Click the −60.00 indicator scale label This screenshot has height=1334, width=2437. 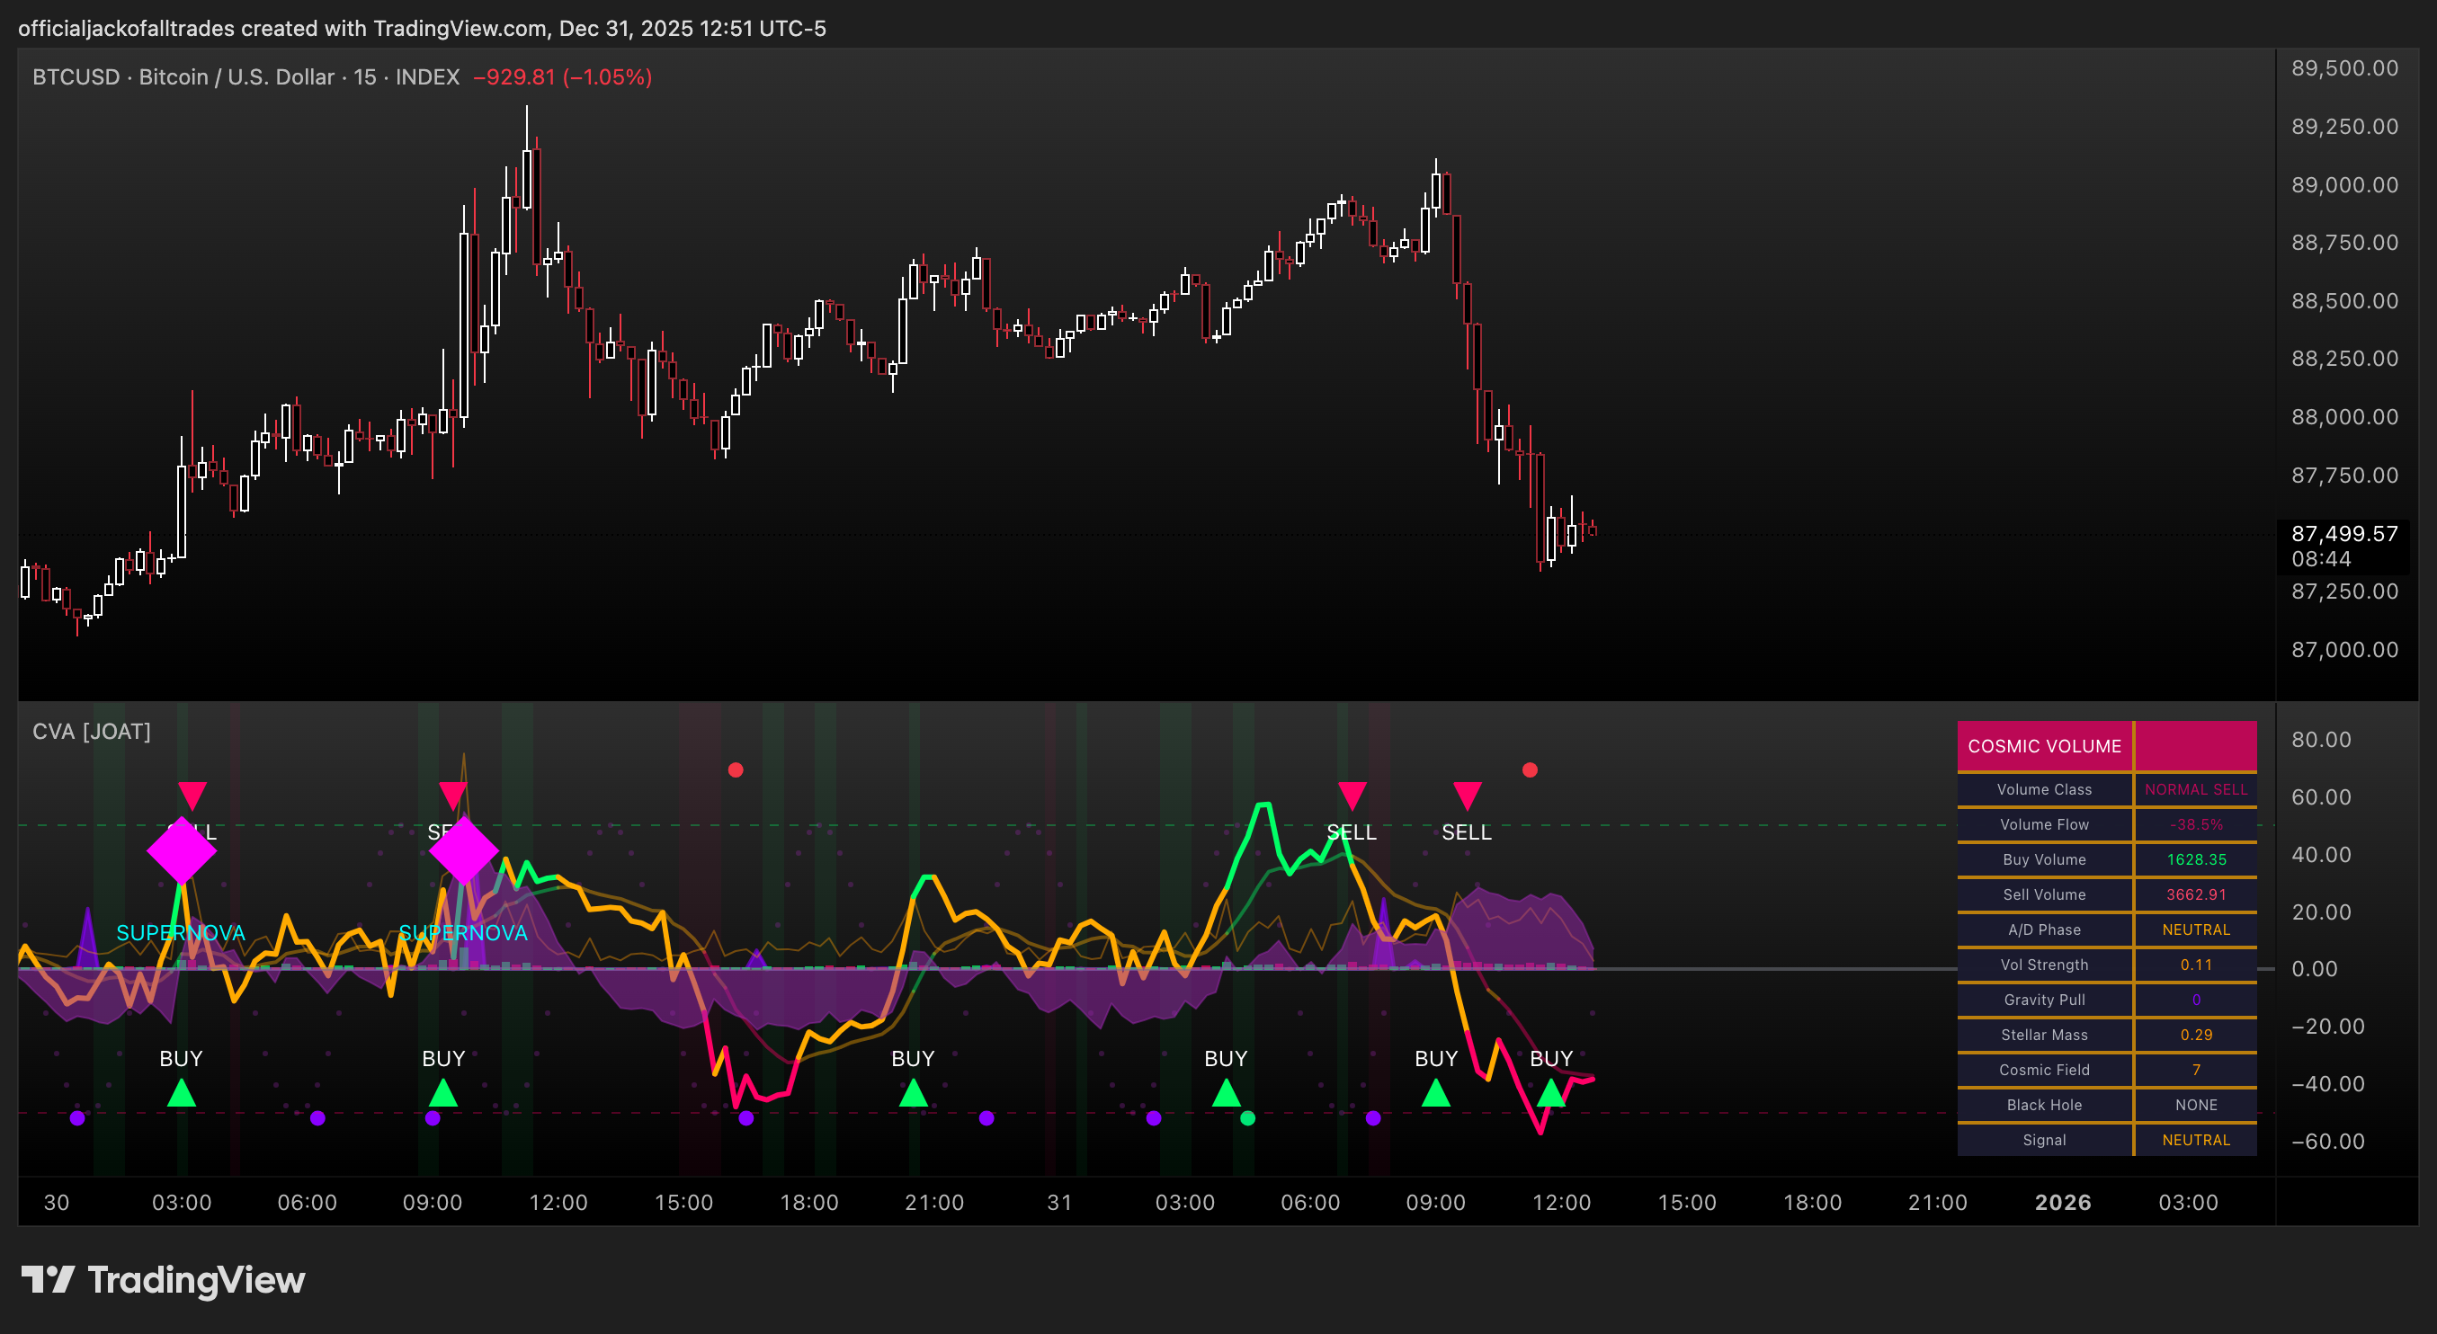(2326, 1141)
